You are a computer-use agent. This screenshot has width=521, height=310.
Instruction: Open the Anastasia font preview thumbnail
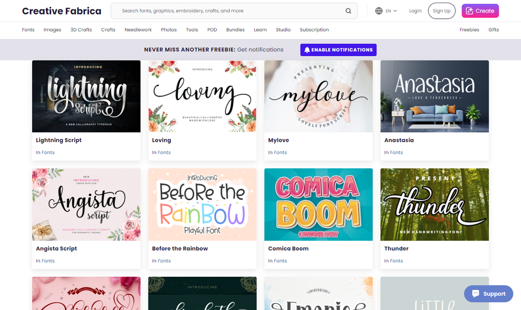point(435,96)
